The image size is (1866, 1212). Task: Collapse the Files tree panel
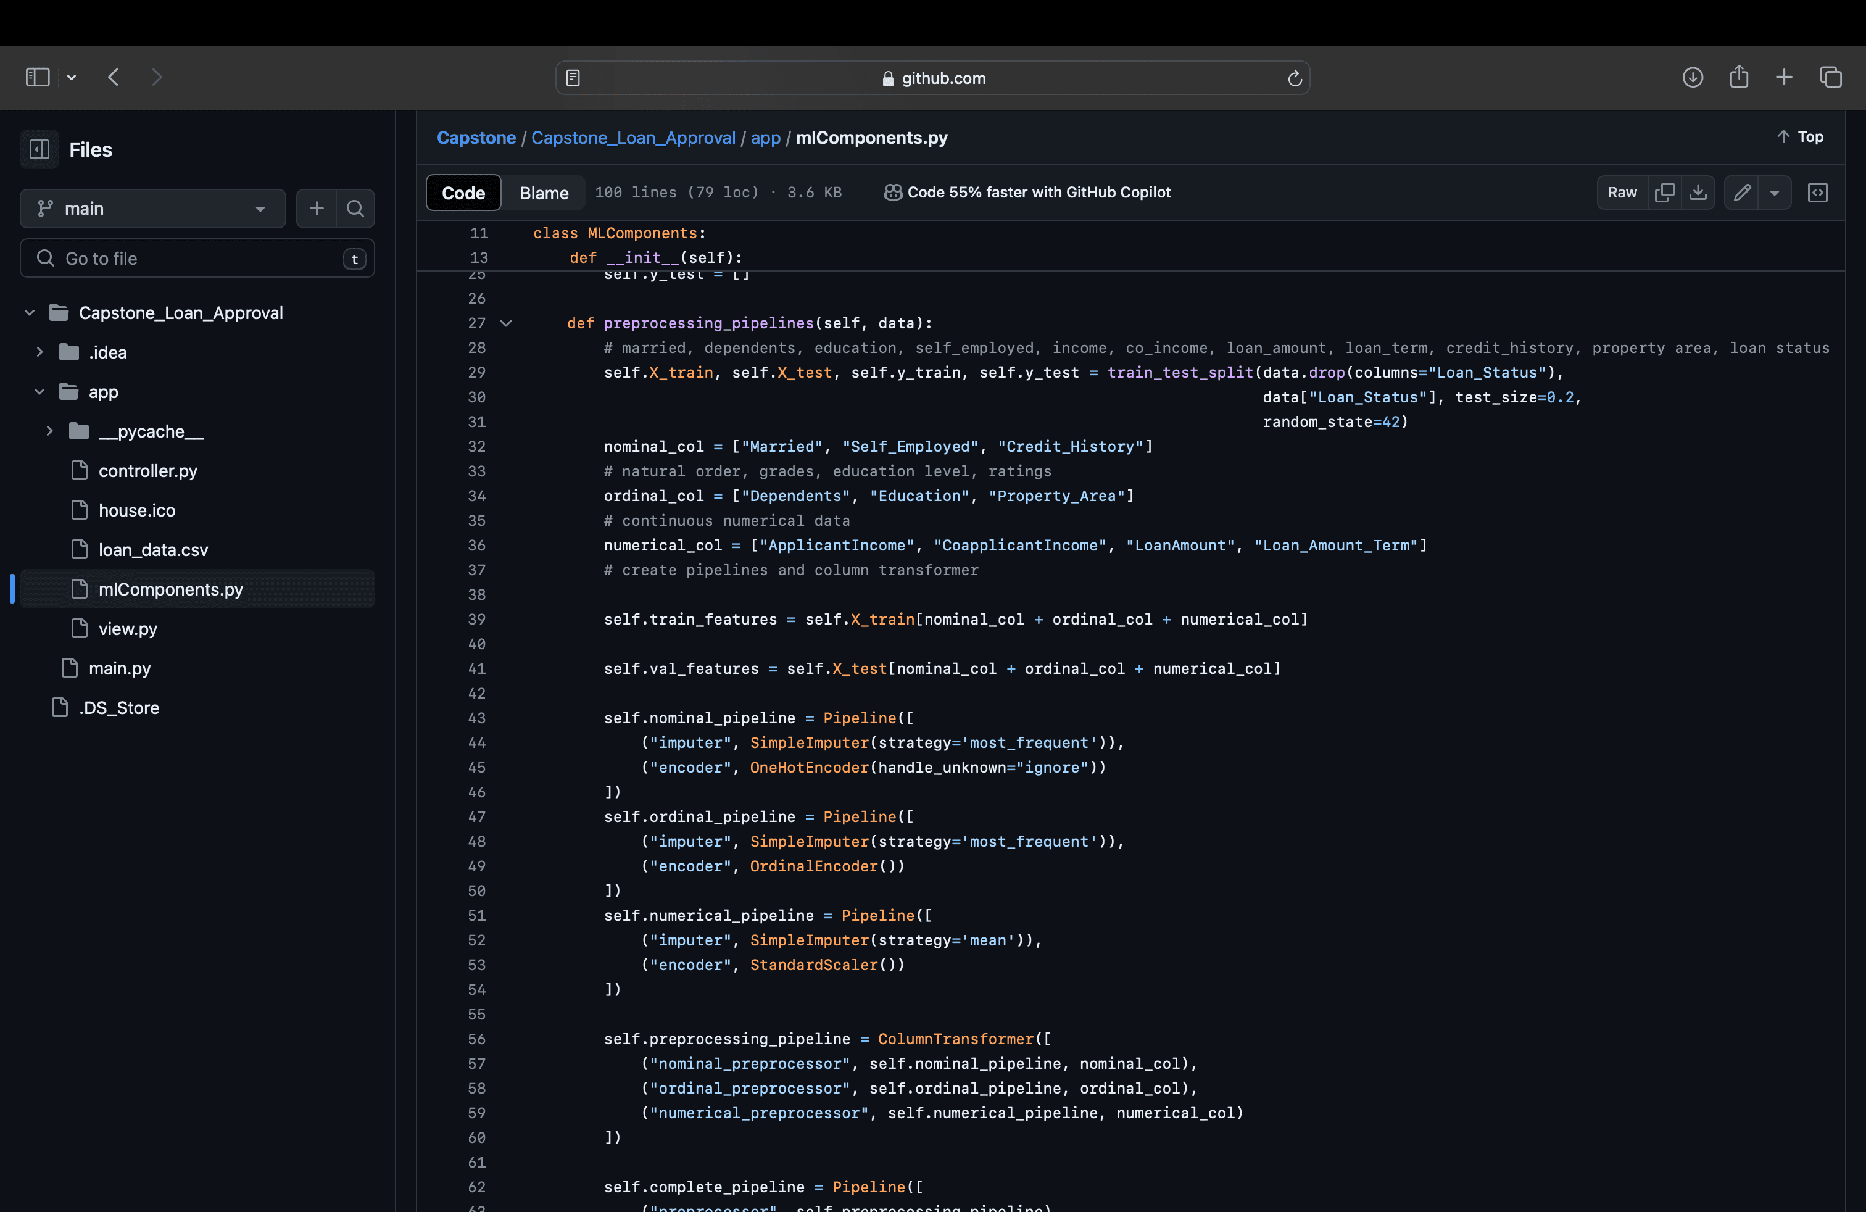click(x=39, y=149)
